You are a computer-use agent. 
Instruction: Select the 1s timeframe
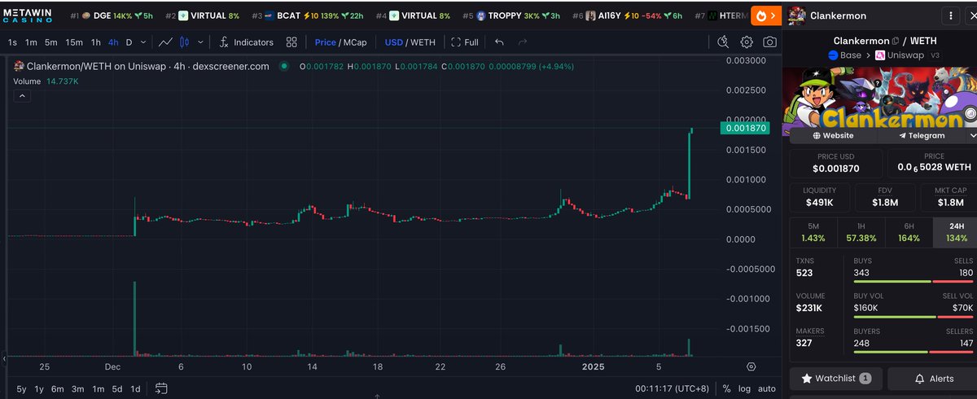pyautogui.click(x=12, y=42)
